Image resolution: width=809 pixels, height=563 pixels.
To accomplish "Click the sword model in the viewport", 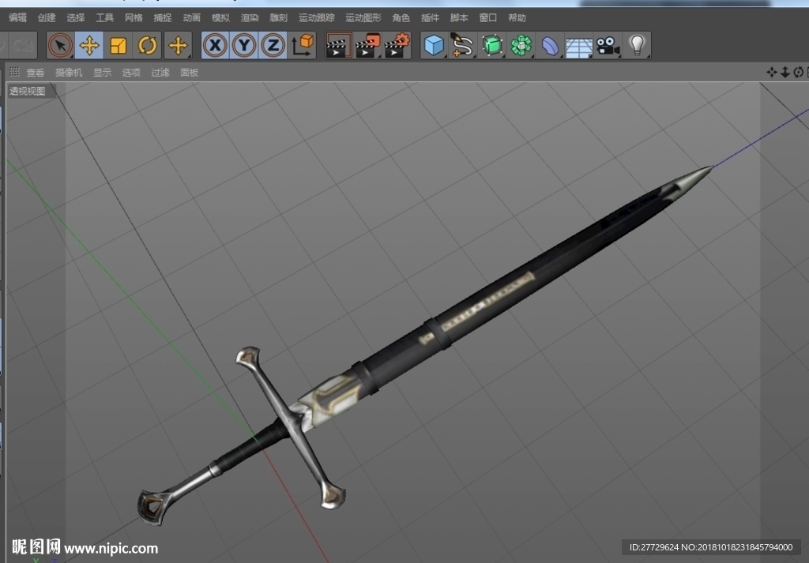I will [423, 345].
